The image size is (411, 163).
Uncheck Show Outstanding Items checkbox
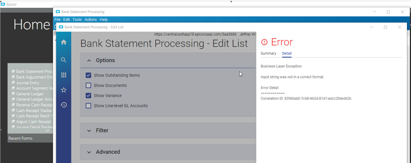(89, 75)
